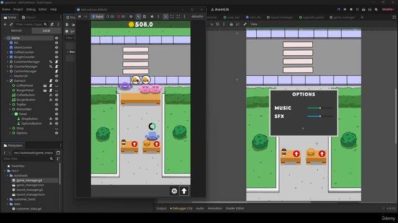This screenshot has width=398, height=223.
Task: Open the AssetLib workspace
Action: click(x=220, y=9)
